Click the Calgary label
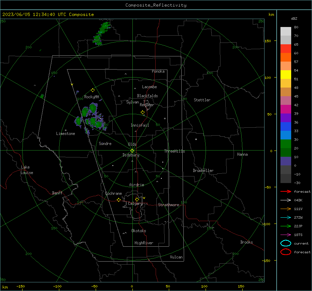Screen dimensions: 312x291 coord(135,203)
